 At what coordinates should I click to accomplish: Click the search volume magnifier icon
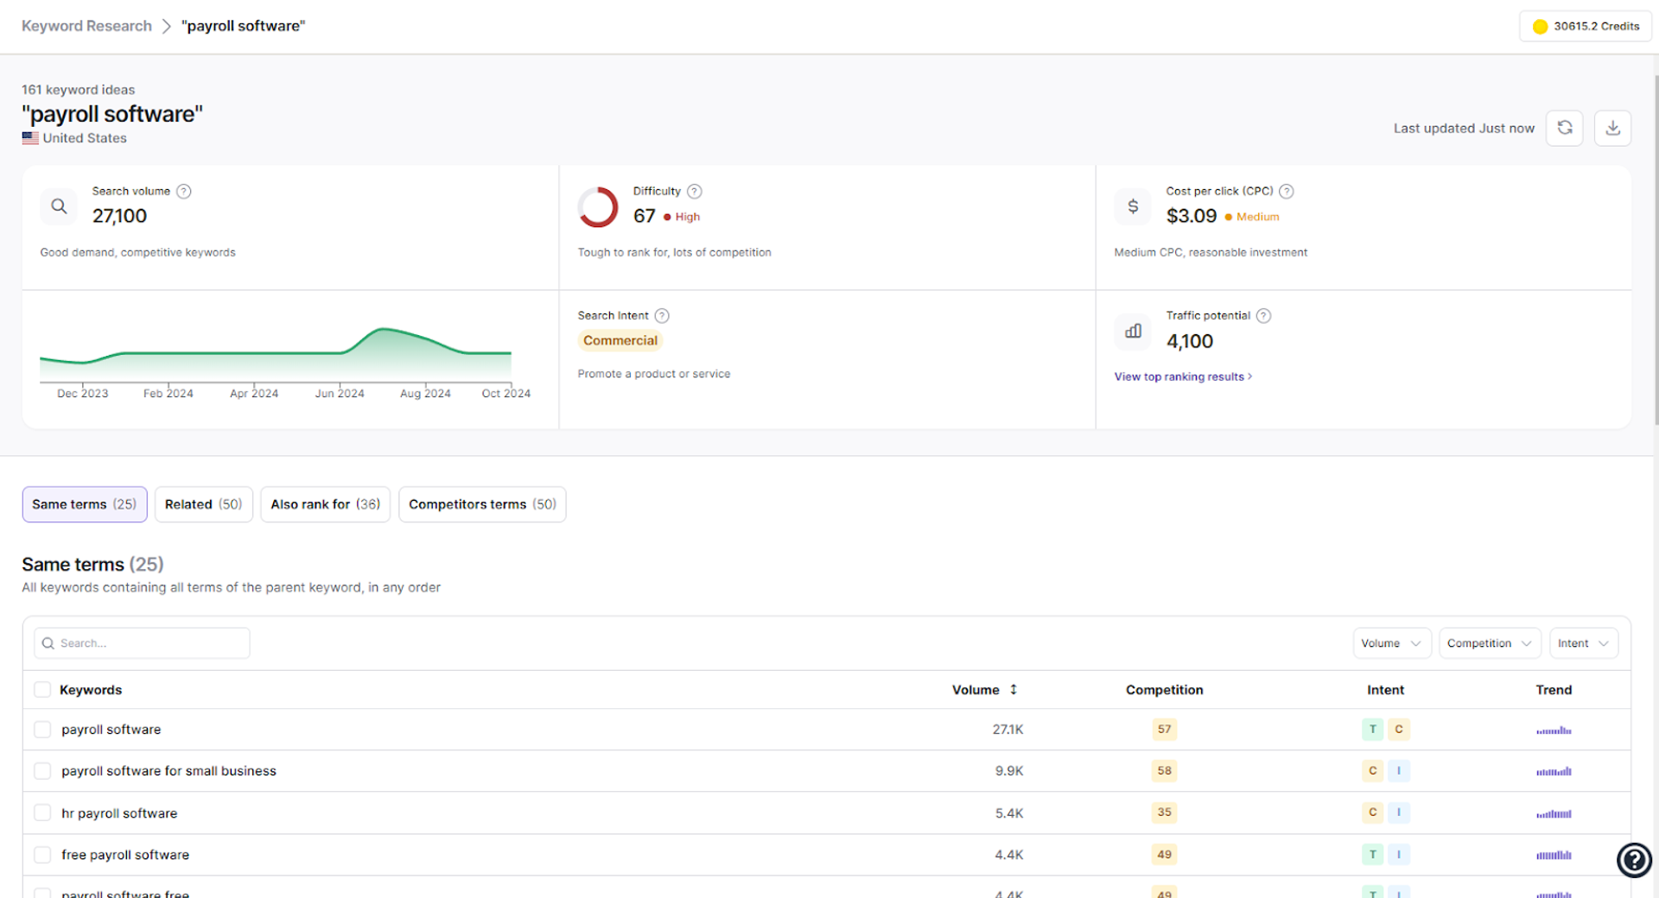[x=59, y=206]
